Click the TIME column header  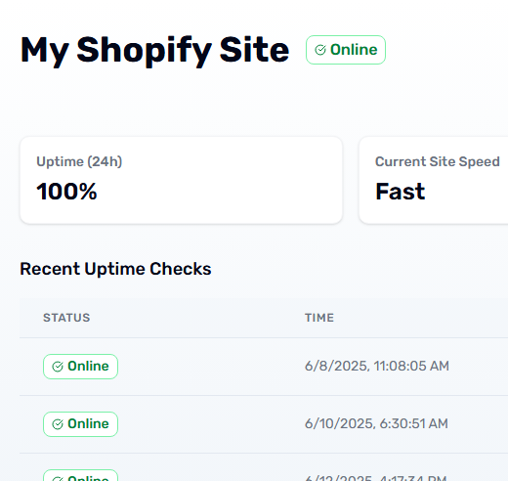319,318
